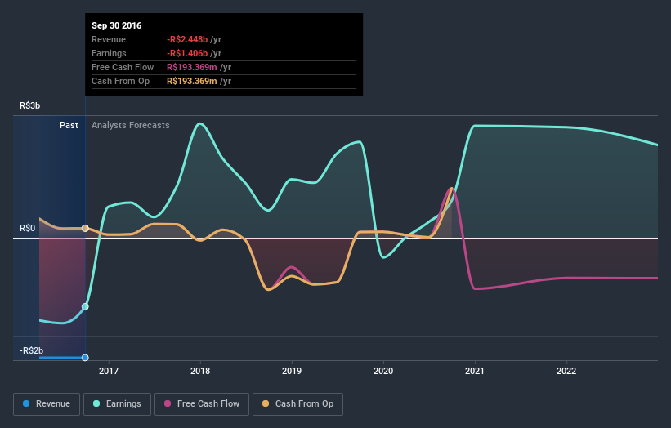671x428 pixels.
Task: Click the 2019 label on the time axis
Action: point(292,371)
